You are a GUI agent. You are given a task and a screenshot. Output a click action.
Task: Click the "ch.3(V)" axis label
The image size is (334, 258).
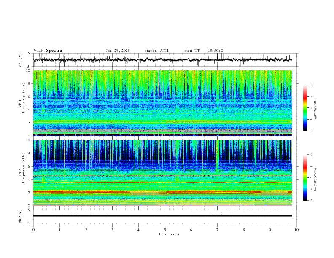pos(20,216)
